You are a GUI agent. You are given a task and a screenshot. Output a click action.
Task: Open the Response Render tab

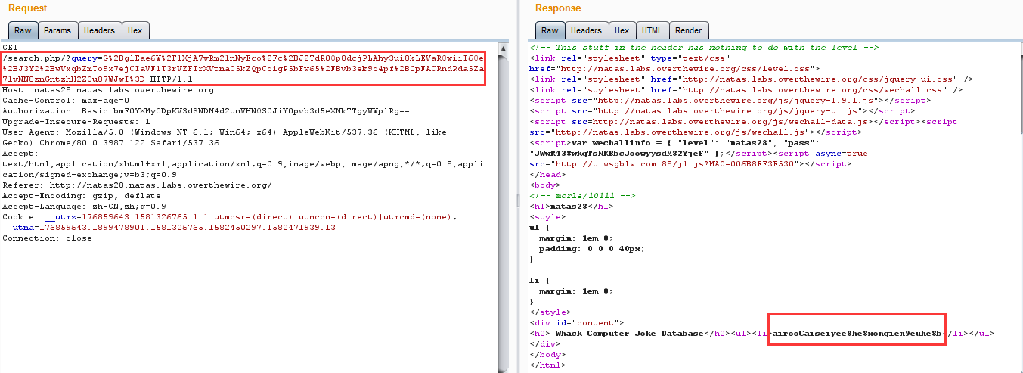click(x=688, y=30)
